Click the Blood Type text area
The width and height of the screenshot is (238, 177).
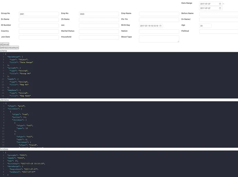159,39
